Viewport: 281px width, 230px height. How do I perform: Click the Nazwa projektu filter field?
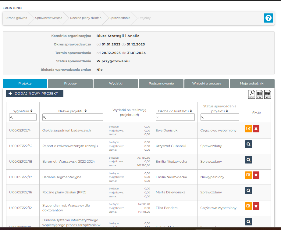pyautogui.click(x=73, y=117)
